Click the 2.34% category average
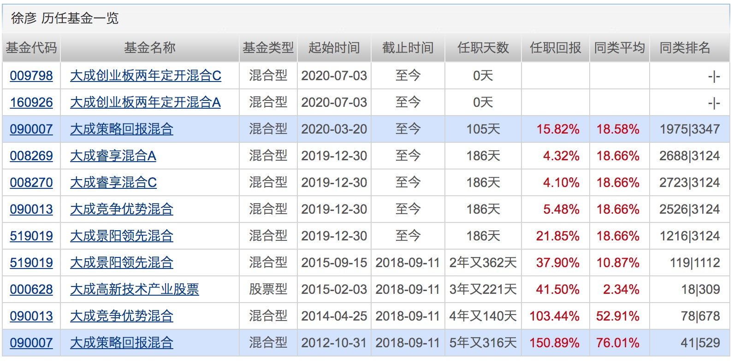 tap(621, 289)
